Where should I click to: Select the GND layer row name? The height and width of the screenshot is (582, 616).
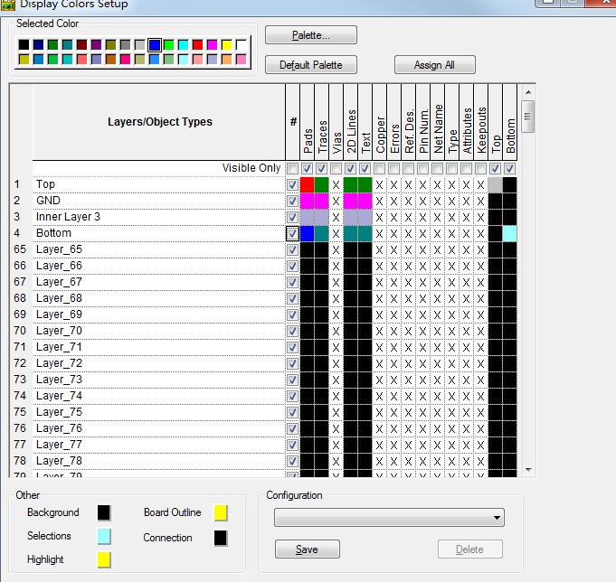pyautogui.click(x=48, y=201)
